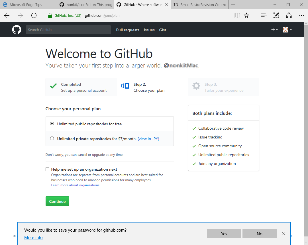Click the browser forward arrow
The width and height of the screenshot is (308, 245).
(20, 15)
